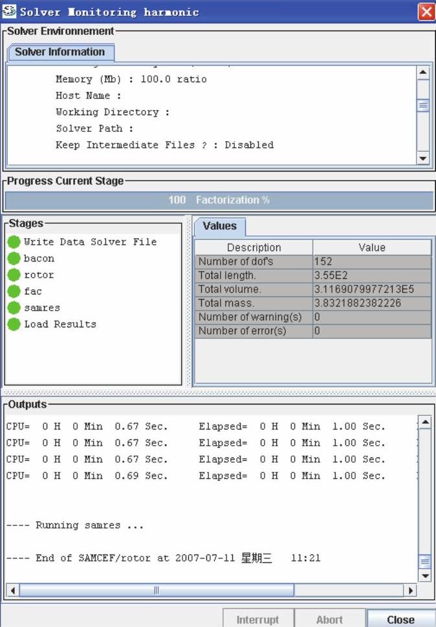
Task: Switch to the Solver Information tab
Action: (60, 52)
